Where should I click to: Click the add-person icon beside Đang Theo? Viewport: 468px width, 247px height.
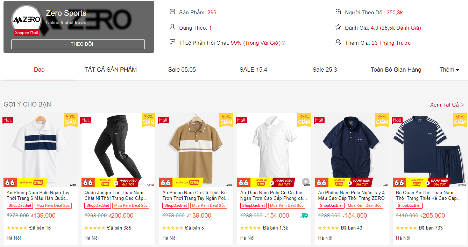172,27
